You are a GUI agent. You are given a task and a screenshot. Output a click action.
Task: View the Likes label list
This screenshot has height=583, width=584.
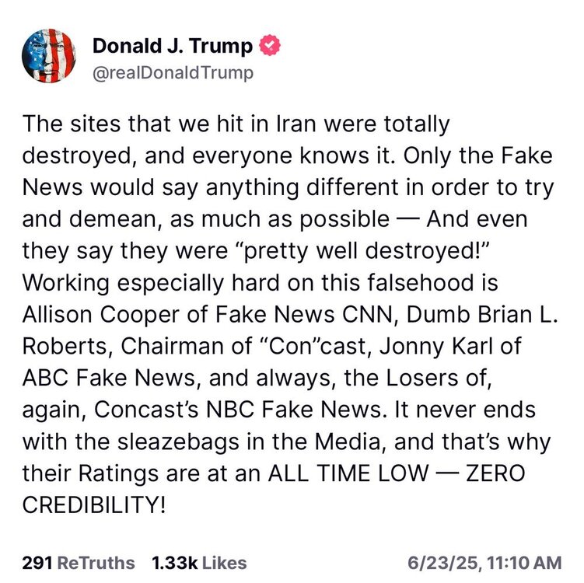225,563
